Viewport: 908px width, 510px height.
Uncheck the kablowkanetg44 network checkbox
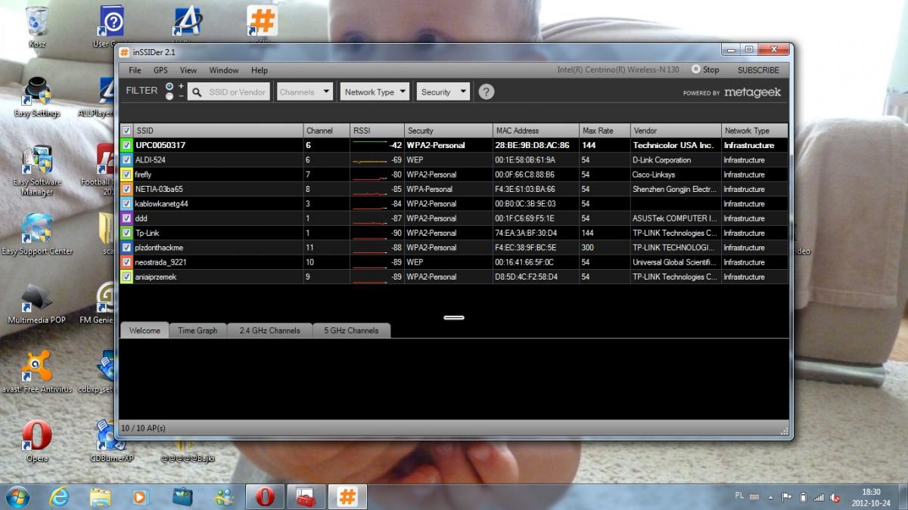[x=127, y=204]
